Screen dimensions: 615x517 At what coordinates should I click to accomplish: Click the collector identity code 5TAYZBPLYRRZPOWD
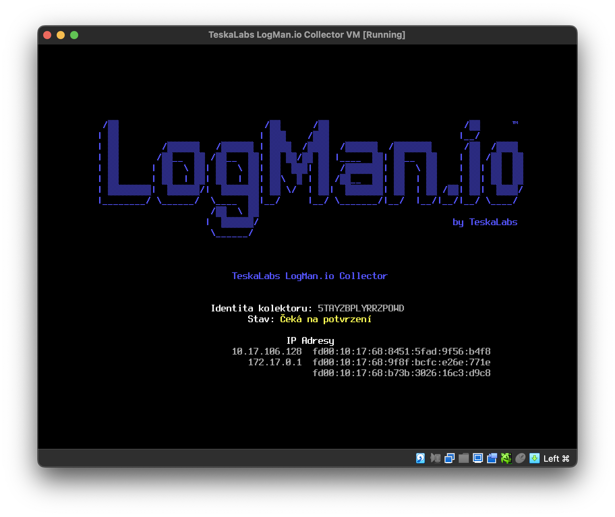[360, 308]
